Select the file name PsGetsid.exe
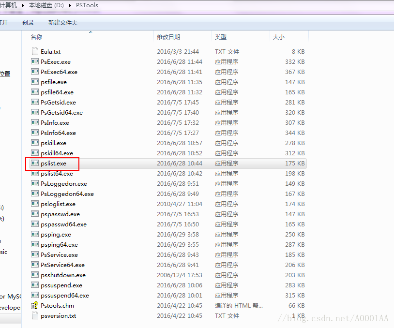394x328 pixels. click(x=58, y=102)
